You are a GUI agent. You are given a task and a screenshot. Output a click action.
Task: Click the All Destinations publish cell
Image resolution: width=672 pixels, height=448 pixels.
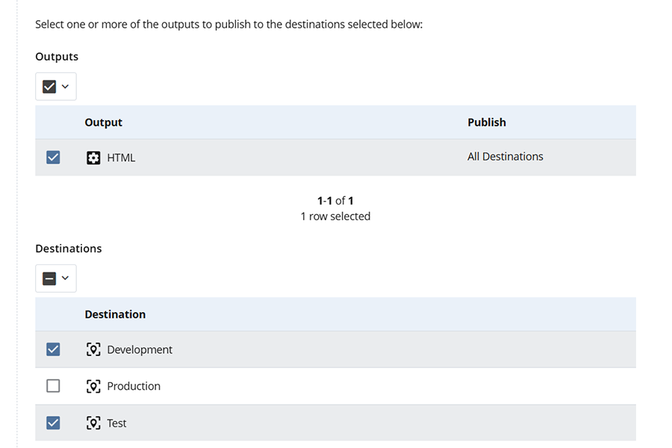click(x=505, y=157)
